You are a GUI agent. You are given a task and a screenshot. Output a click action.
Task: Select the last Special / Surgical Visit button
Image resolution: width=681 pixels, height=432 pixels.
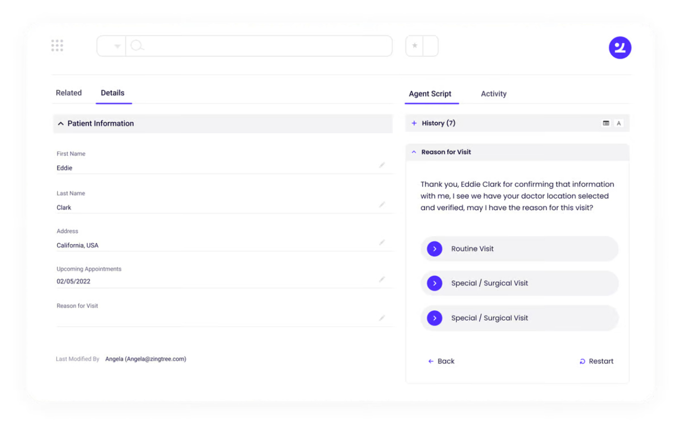point(520,318)
